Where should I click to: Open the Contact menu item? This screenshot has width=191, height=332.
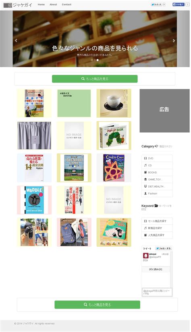pyautogui.click(x=66, y=4)
